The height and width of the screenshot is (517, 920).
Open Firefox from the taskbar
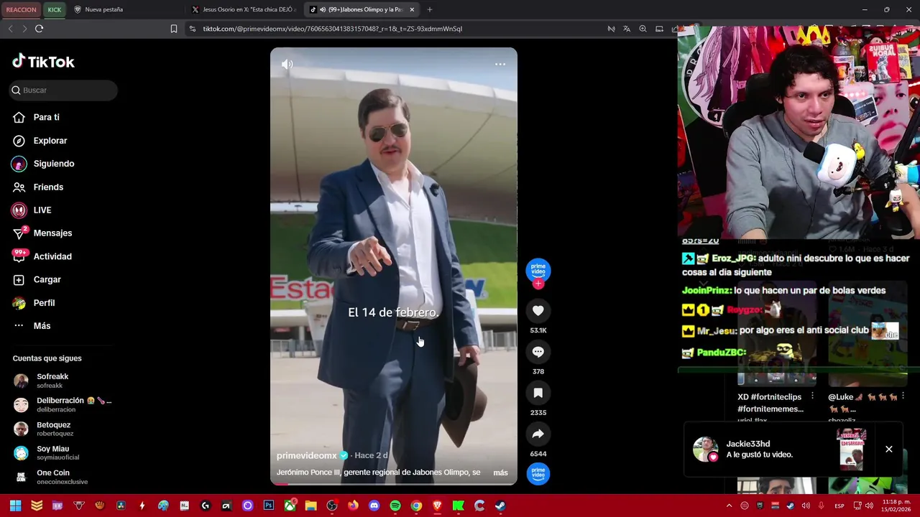pos(353,506)
